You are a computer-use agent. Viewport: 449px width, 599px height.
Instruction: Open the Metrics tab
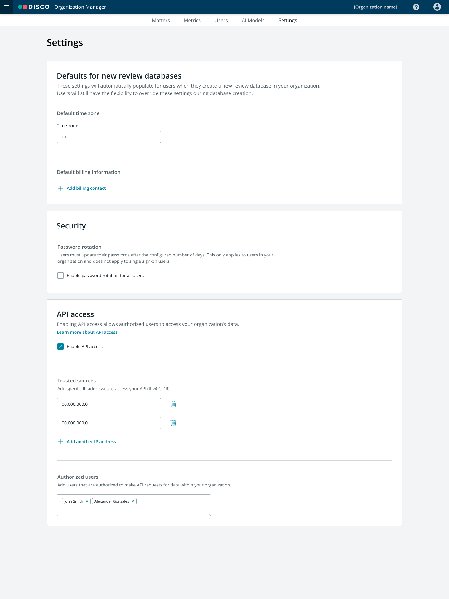click(x=192, y=20)
